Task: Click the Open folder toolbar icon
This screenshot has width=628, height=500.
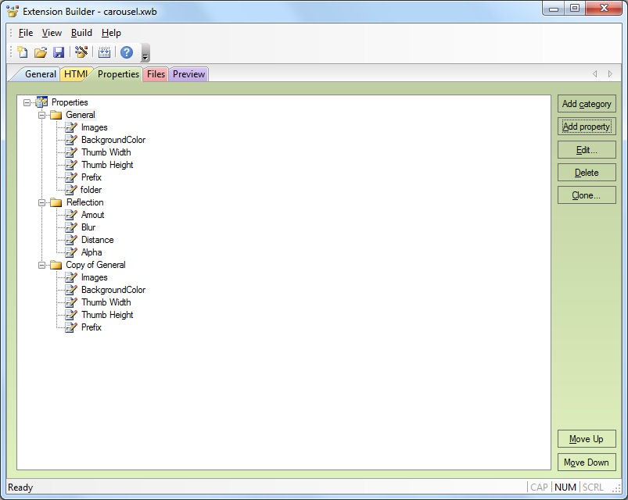Action: click(41, 52)
